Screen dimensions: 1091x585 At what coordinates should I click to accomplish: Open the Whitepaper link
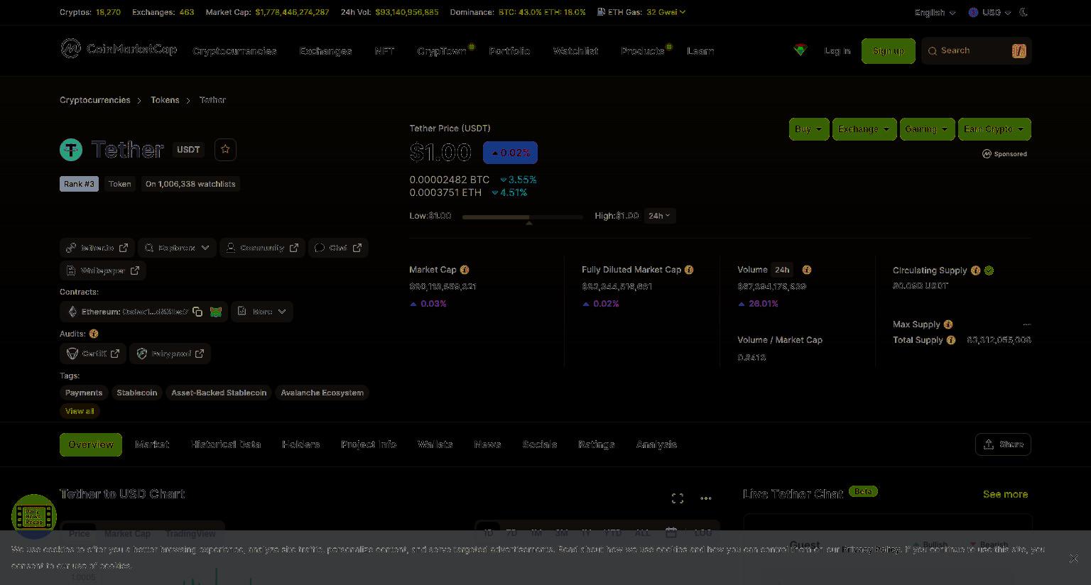tap(103, 270)
